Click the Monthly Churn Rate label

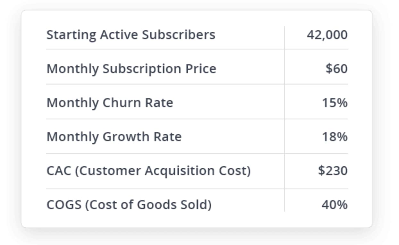(110, 103)
